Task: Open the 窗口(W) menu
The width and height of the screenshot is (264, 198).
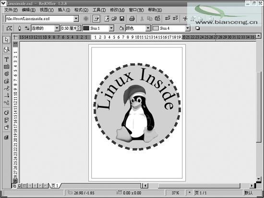Action: 136,10
